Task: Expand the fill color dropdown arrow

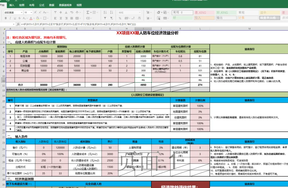Action: [x=41, y=18]
